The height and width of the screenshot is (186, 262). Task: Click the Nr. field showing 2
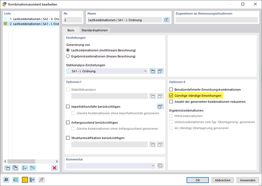pos(73,20)
